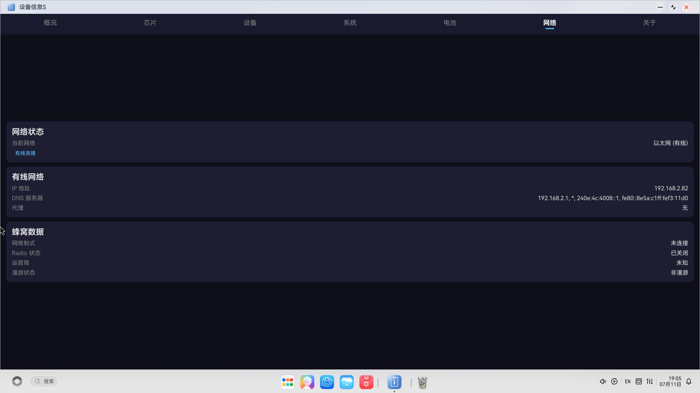Click the 设备信息S dock icon
The height and width of the screenshot is (393, 700).
394,382
